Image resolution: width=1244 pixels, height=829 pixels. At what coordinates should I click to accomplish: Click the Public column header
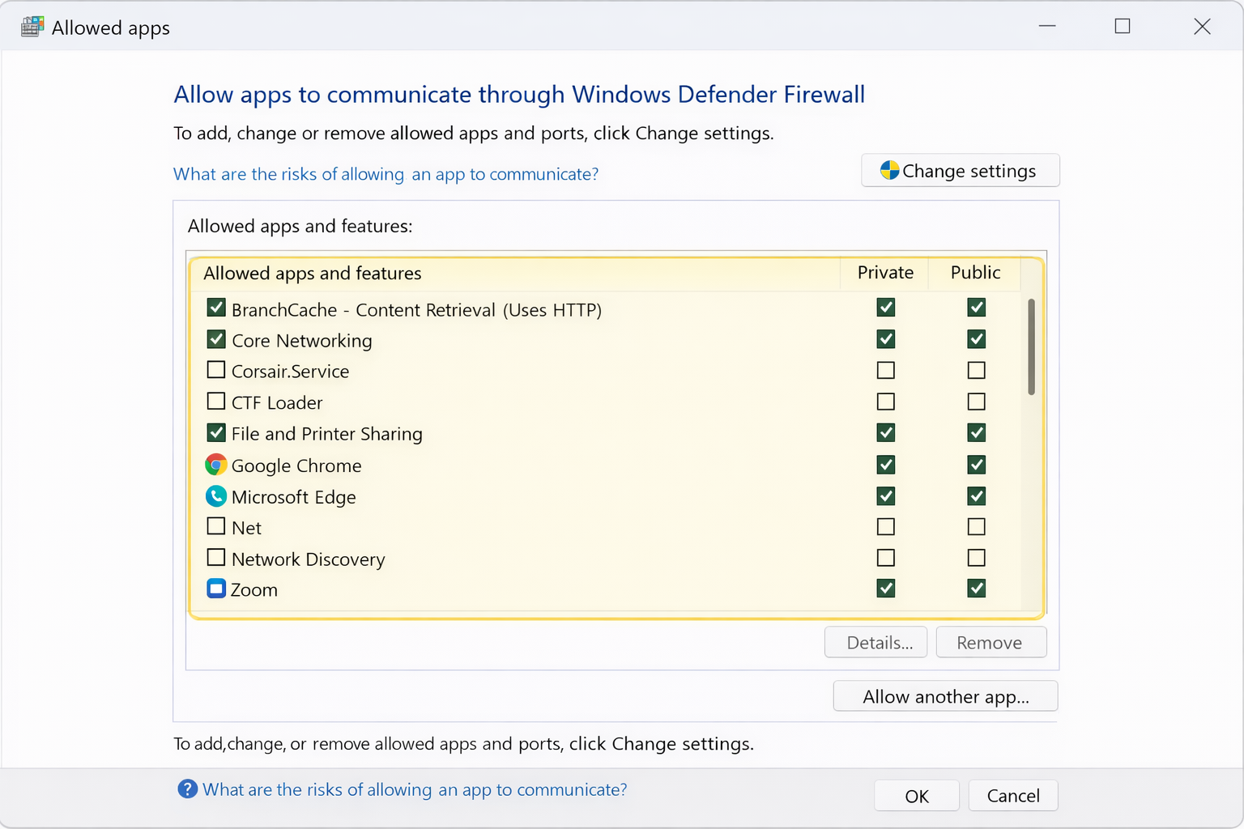tap(975, 273)
